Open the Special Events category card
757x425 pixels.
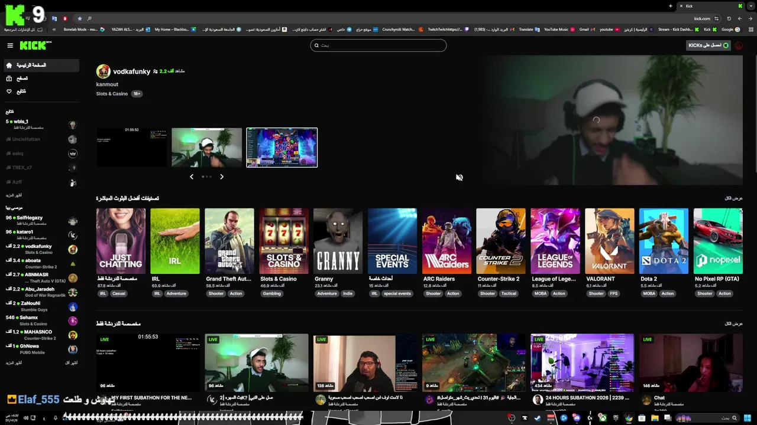tap(392, 241)
